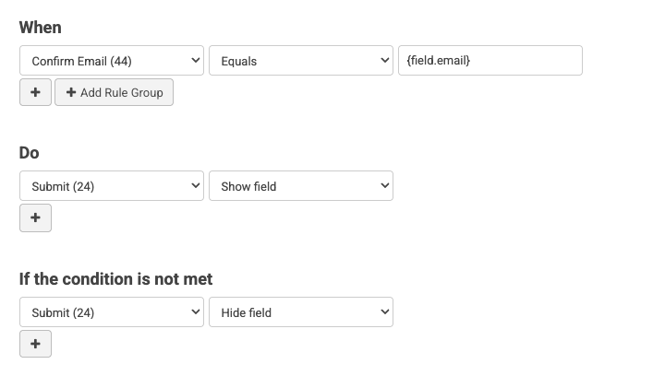Click the If the condition is not met heading
This screenshot has width=665, height=376.
(115, 278)
